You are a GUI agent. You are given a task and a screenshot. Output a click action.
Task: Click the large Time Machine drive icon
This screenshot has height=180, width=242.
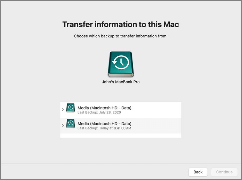coord(121,64)
